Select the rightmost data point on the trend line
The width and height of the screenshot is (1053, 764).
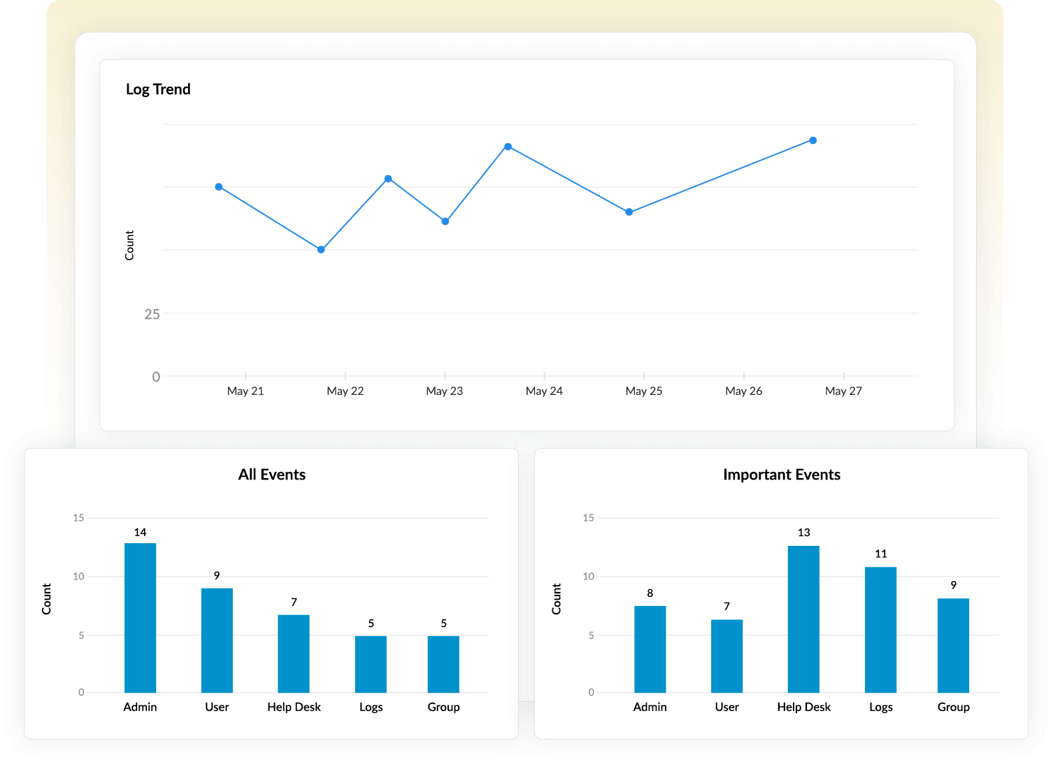tap(812, 140)
